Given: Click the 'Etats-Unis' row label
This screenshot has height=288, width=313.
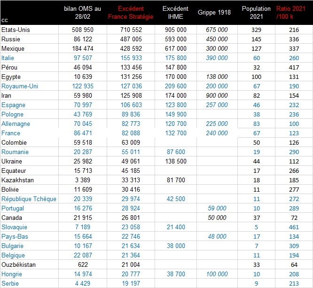Looking at the screenshot, I should tap(15, 30).
